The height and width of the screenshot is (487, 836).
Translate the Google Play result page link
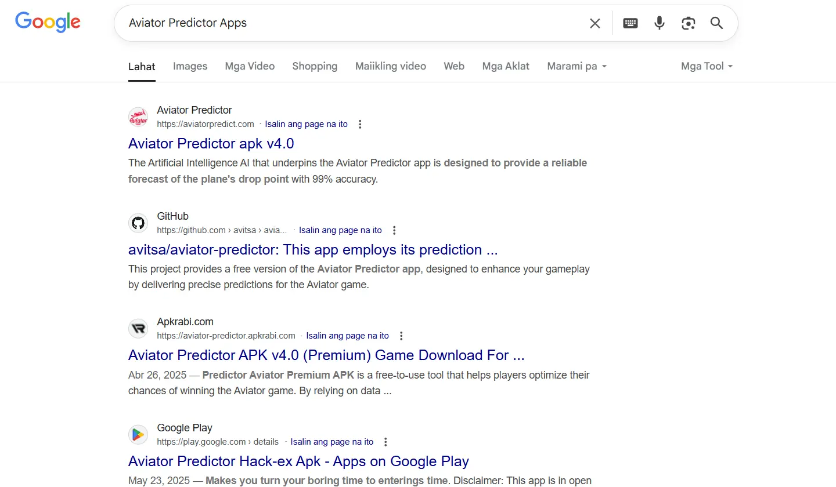[332, 442]
